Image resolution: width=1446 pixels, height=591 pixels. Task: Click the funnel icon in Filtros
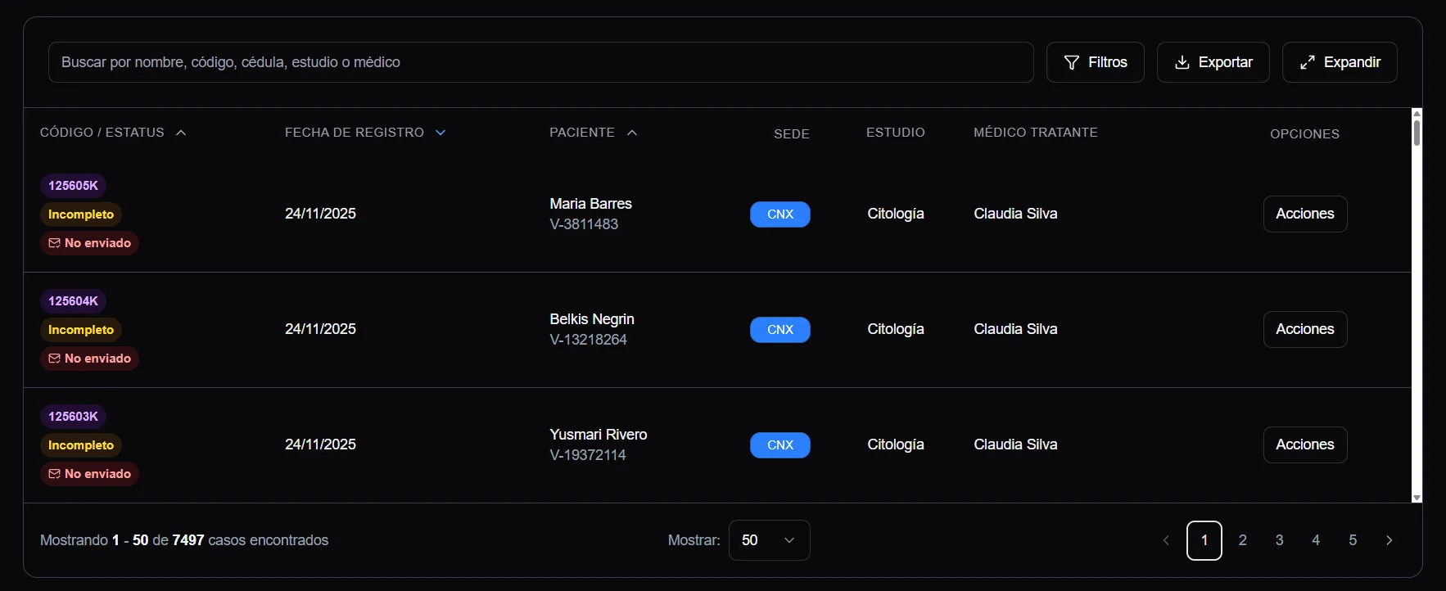click(1071, 62)
